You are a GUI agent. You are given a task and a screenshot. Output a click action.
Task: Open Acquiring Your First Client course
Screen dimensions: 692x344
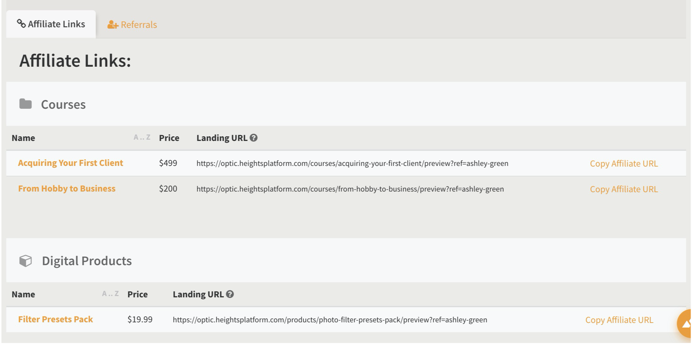70,163
